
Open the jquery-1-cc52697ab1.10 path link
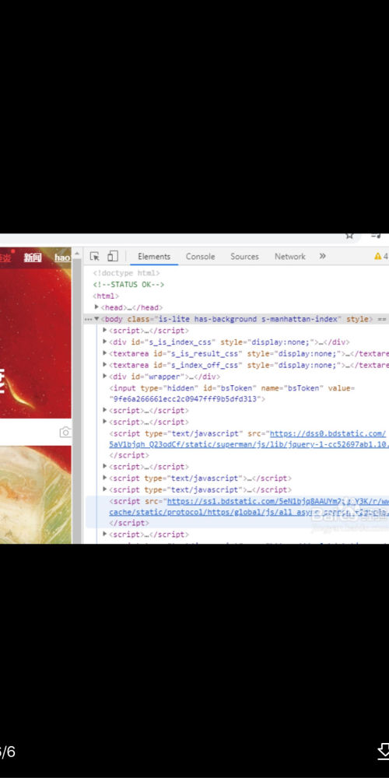click(x=249, y=444)
